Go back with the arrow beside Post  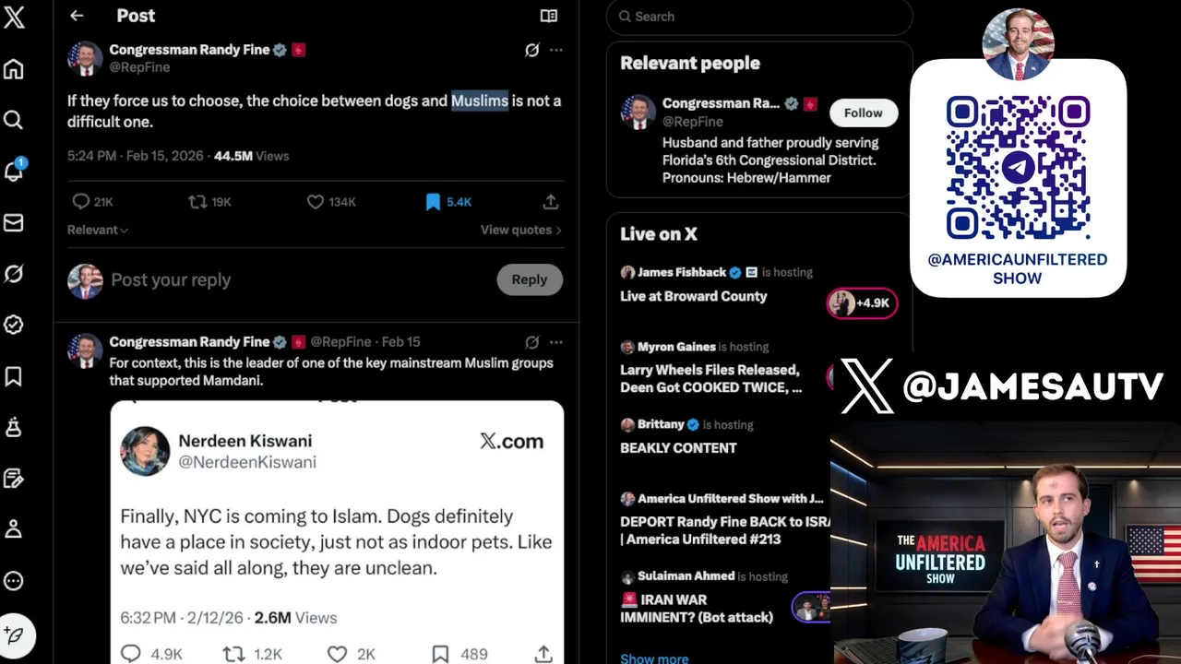coord(77,16)
